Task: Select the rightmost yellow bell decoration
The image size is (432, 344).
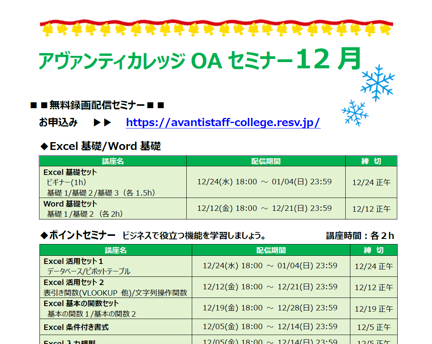Action: (x=386, y=29)
